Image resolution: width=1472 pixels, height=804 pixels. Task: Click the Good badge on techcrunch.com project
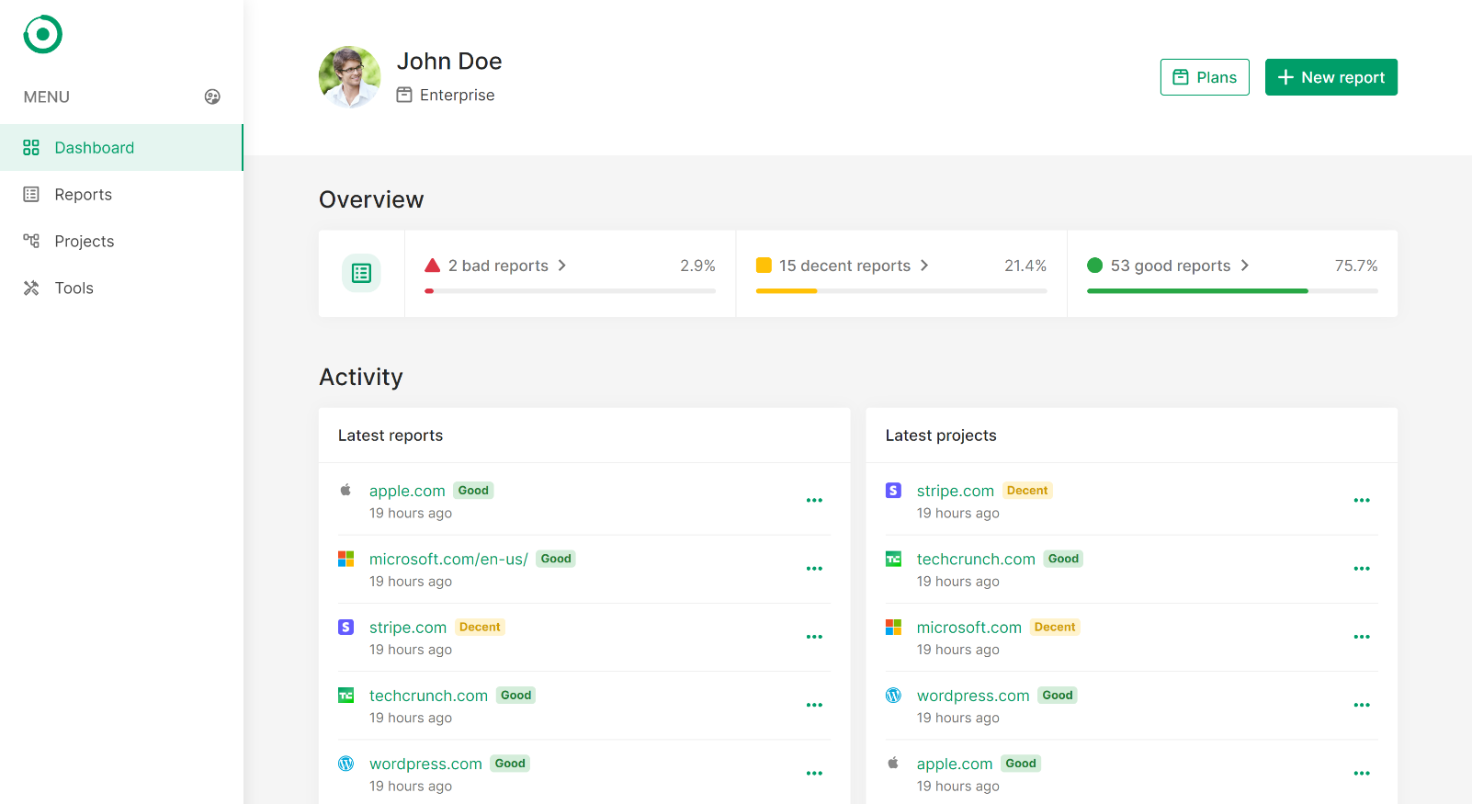1063,559
